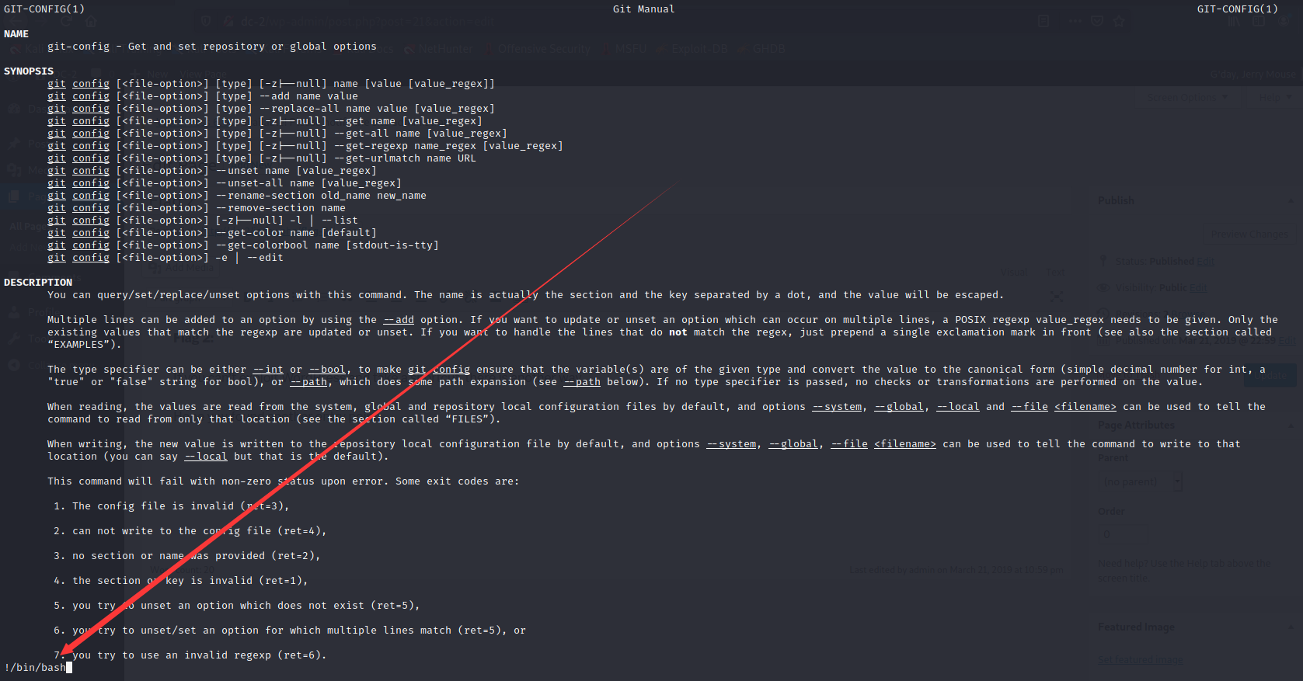Click Preview Changes button in background window
This screenshot has height=681, width=1303.
tap(1249, 235)
